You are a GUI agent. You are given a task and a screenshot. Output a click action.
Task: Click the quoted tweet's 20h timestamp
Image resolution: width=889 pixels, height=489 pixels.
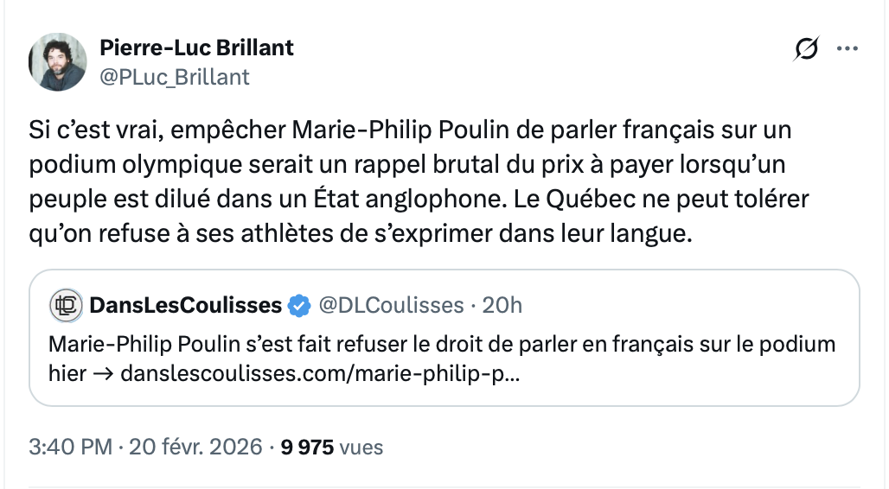tap(503, 305)
